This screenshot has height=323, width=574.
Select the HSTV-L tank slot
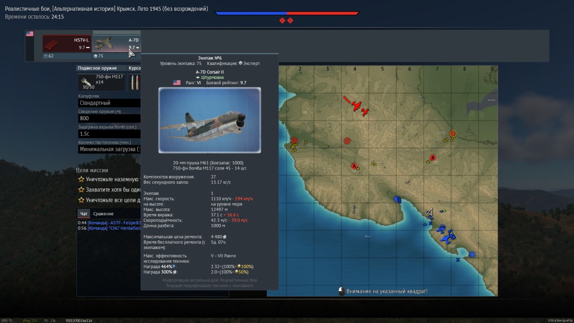click(67, 44)
